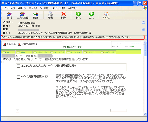Click the Windows flag logo in menu bar
Screen dimensions: 148x122
pyautogui.click(x=145, y=8)
